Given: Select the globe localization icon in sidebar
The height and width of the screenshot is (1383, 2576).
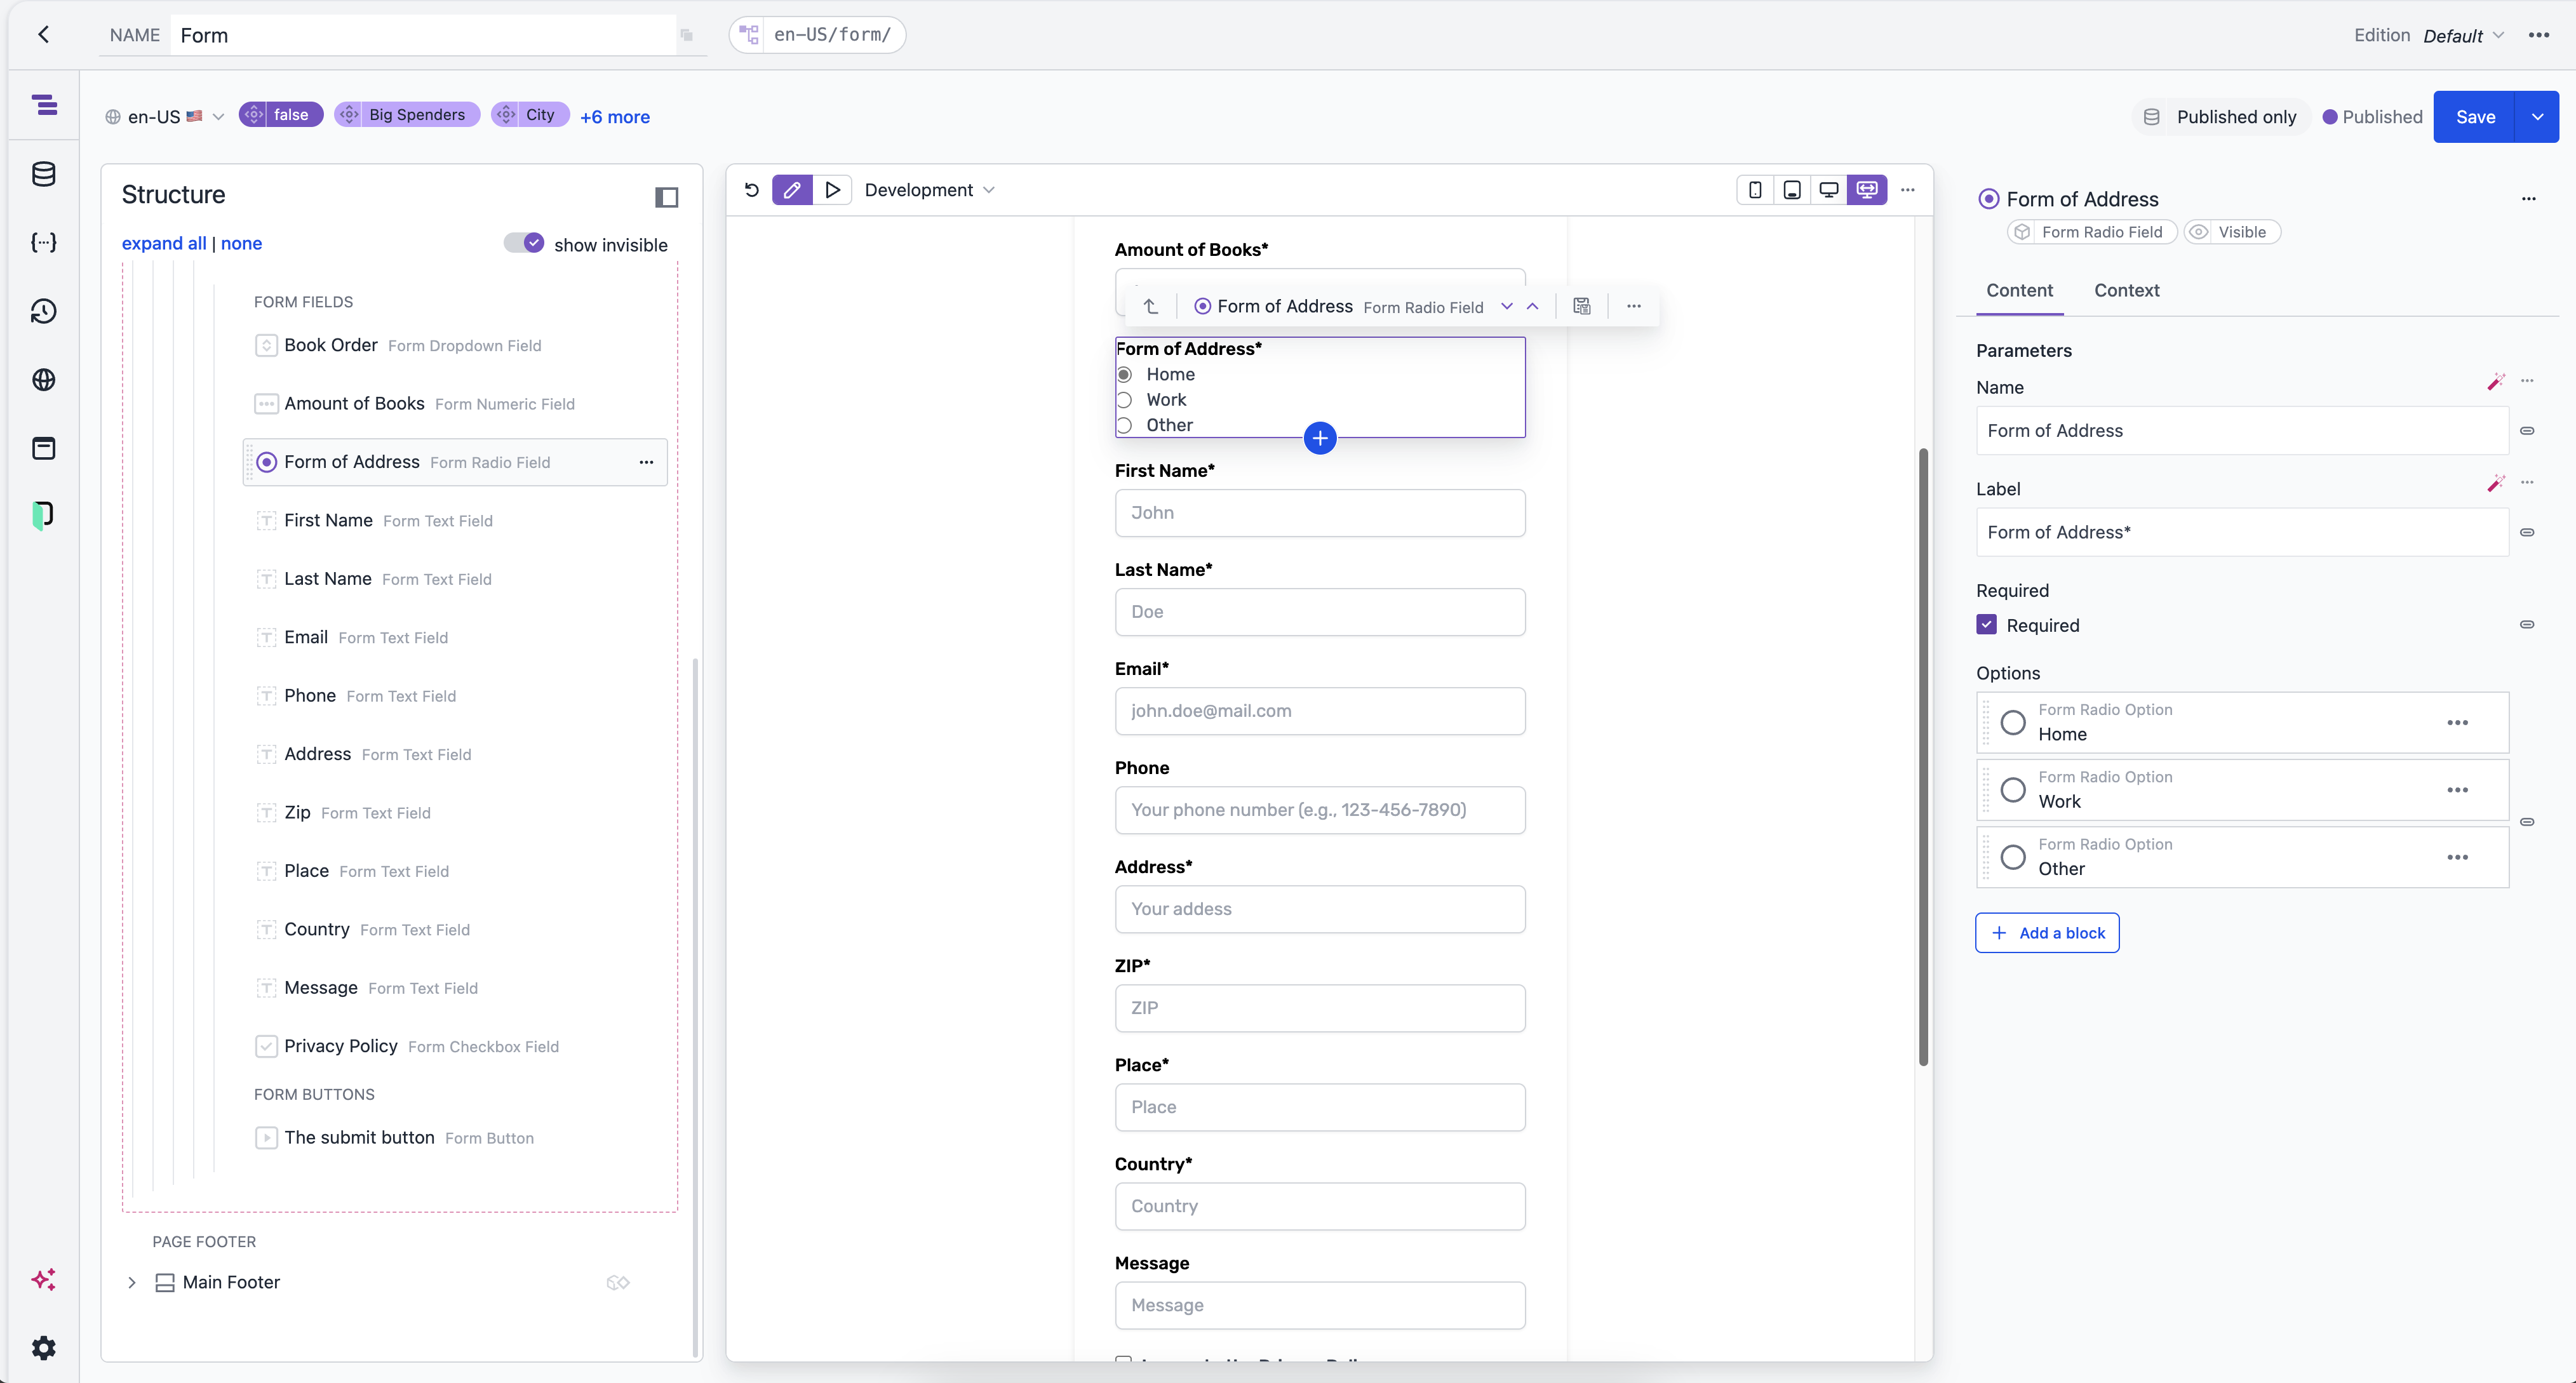Looking at the screenshot, I should 44,380.
